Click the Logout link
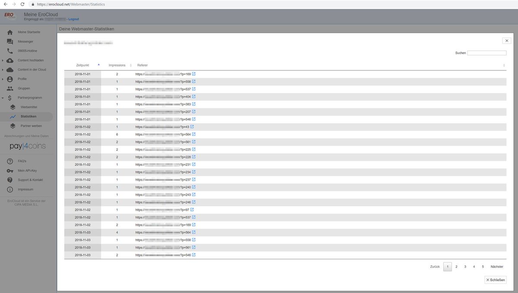 [x=73, y=19]
